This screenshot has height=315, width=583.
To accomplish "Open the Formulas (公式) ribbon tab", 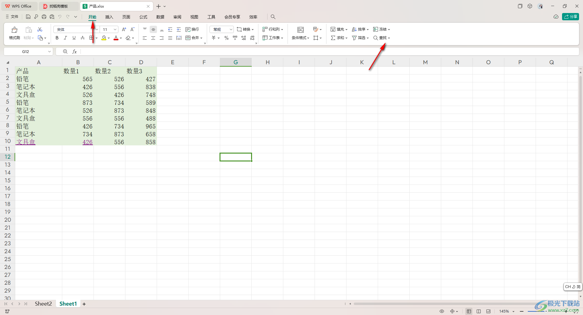I will coord(143,17).
